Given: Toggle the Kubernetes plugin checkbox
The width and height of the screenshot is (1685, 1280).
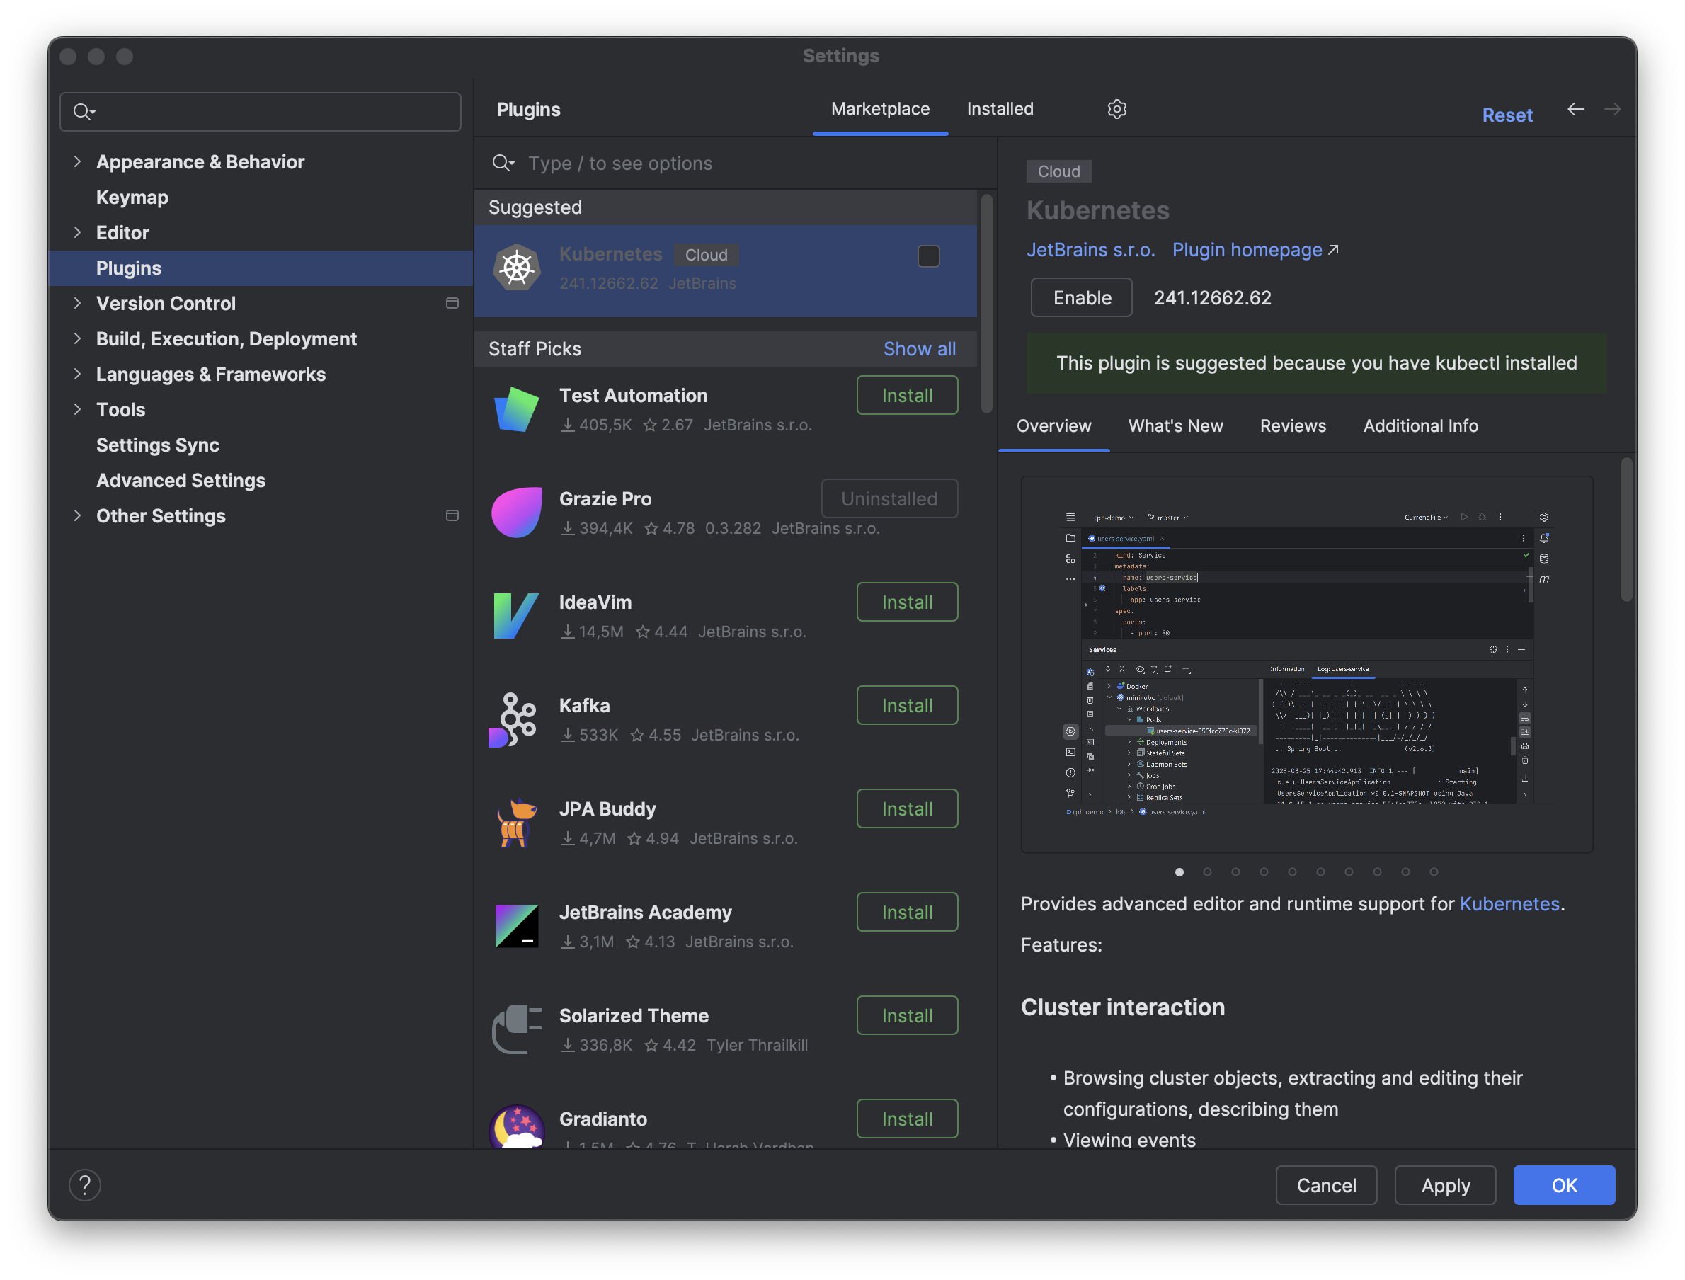Looking at the screenshot, I should [x=929, y=256].
